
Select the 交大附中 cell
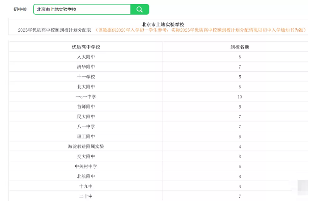[x=86, y=156]
